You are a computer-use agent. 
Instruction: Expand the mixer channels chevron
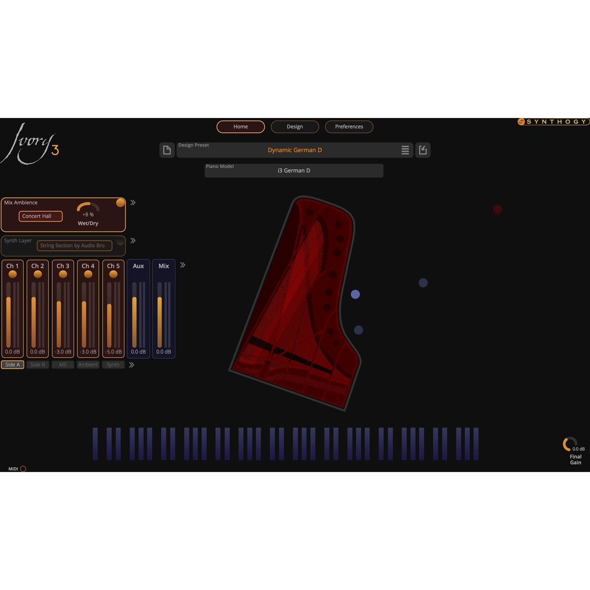182,265
